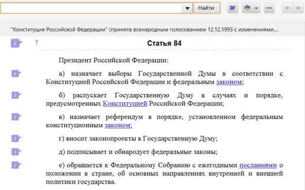The image size is (305, 190).
Task: Click the search input field
Action: tap(91, 8)
